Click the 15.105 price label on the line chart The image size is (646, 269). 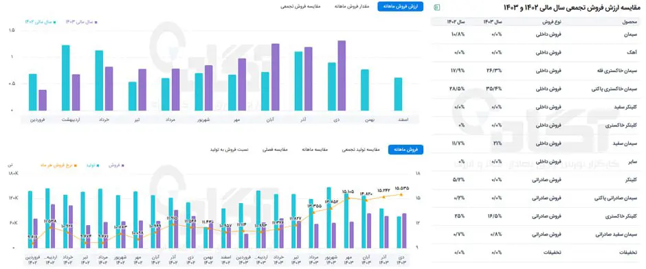tap(348, 191)
